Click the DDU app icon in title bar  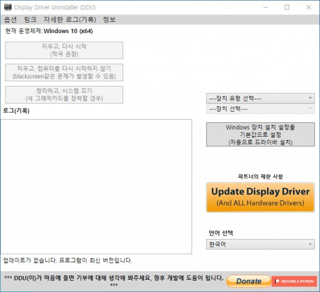click(8, 7)
